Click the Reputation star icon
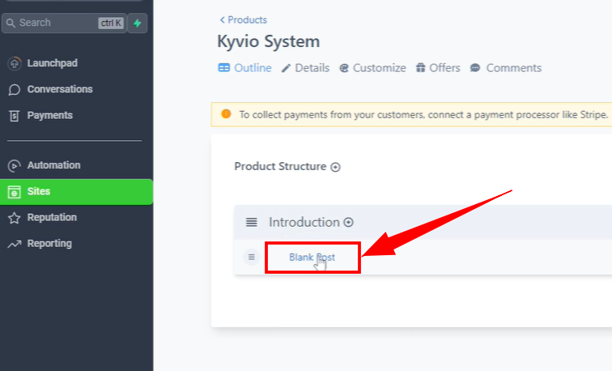Viewport: 612px width, 371px height. tap(14, 217)
